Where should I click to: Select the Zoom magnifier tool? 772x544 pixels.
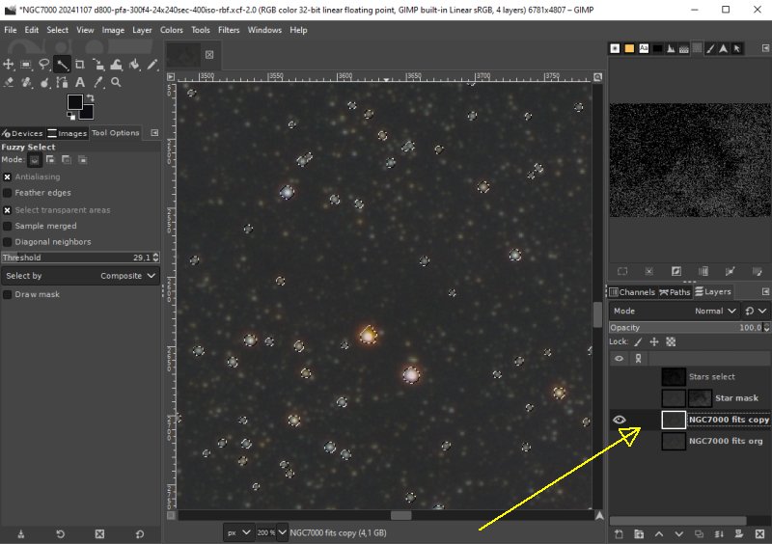pyautogui.click(x=116, y=82)
